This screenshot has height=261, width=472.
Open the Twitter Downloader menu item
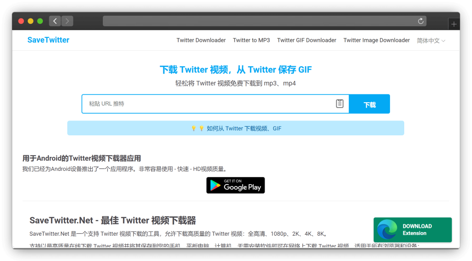201,41
